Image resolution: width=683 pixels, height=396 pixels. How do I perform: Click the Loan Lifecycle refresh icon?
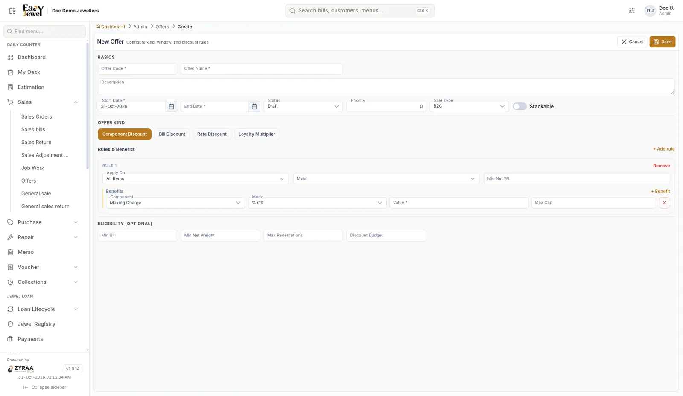[x=10, y=309]
